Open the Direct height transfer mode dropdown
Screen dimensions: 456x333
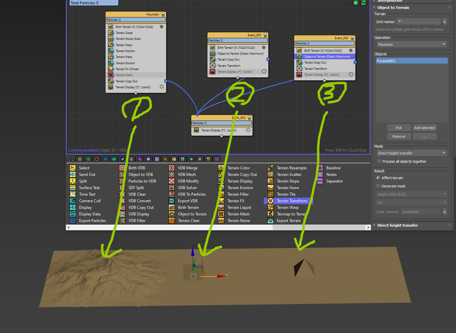(x=411, y=153)
